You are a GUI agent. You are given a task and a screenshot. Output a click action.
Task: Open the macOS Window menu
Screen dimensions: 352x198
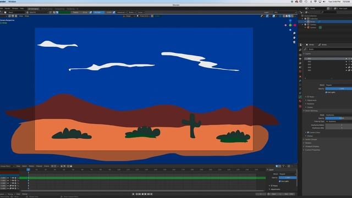click(12, 1)
